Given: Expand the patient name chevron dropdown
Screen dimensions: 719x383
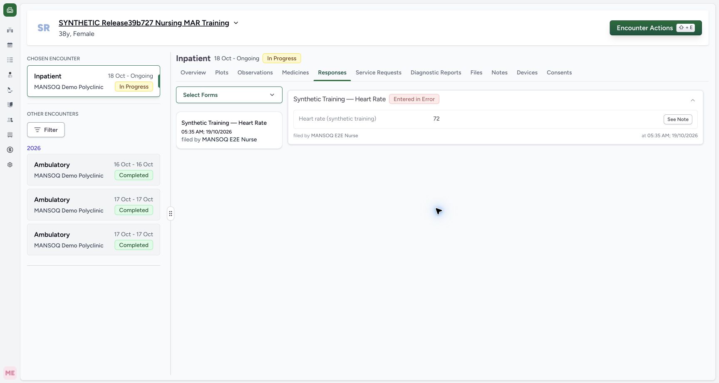Looking at the screenshot, I should click(x=236, y=23).
